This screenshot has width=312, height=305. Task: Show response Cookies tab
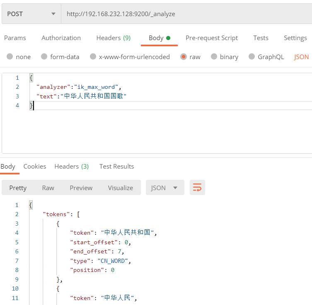(35, 167)
